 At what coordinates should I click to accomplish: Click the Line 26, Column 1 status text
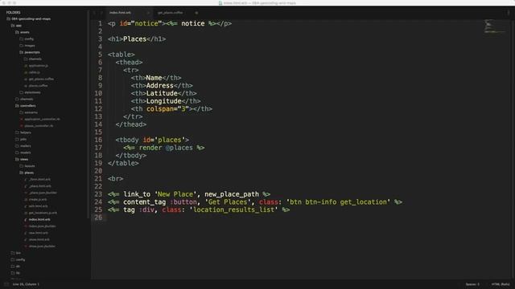point(26,284)
